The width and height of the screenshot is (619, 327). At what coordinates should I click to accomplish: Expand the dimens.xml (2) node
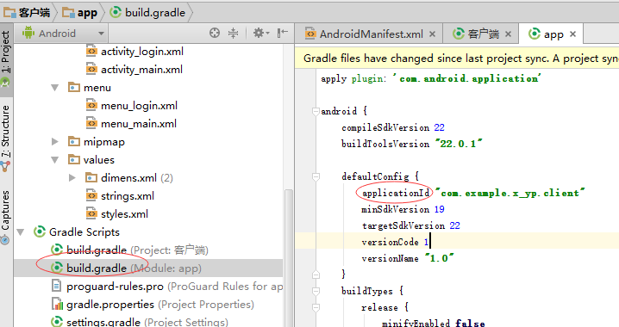point(72,177)
